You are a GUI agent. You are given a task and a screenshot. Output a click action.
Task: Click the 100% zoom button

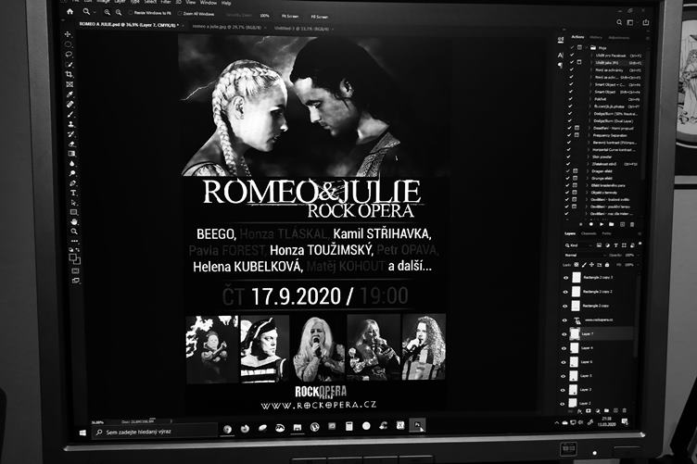[264, 16]
